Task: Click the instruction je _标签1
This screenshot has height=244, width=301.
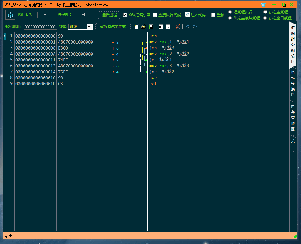Action: pyautogui.click(x=161, y=60)
